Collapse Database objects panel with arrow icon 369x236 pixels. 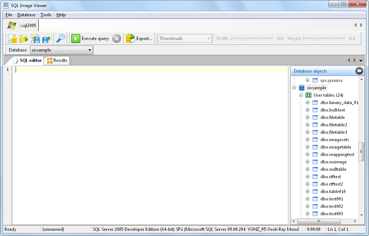pos(359,71)
